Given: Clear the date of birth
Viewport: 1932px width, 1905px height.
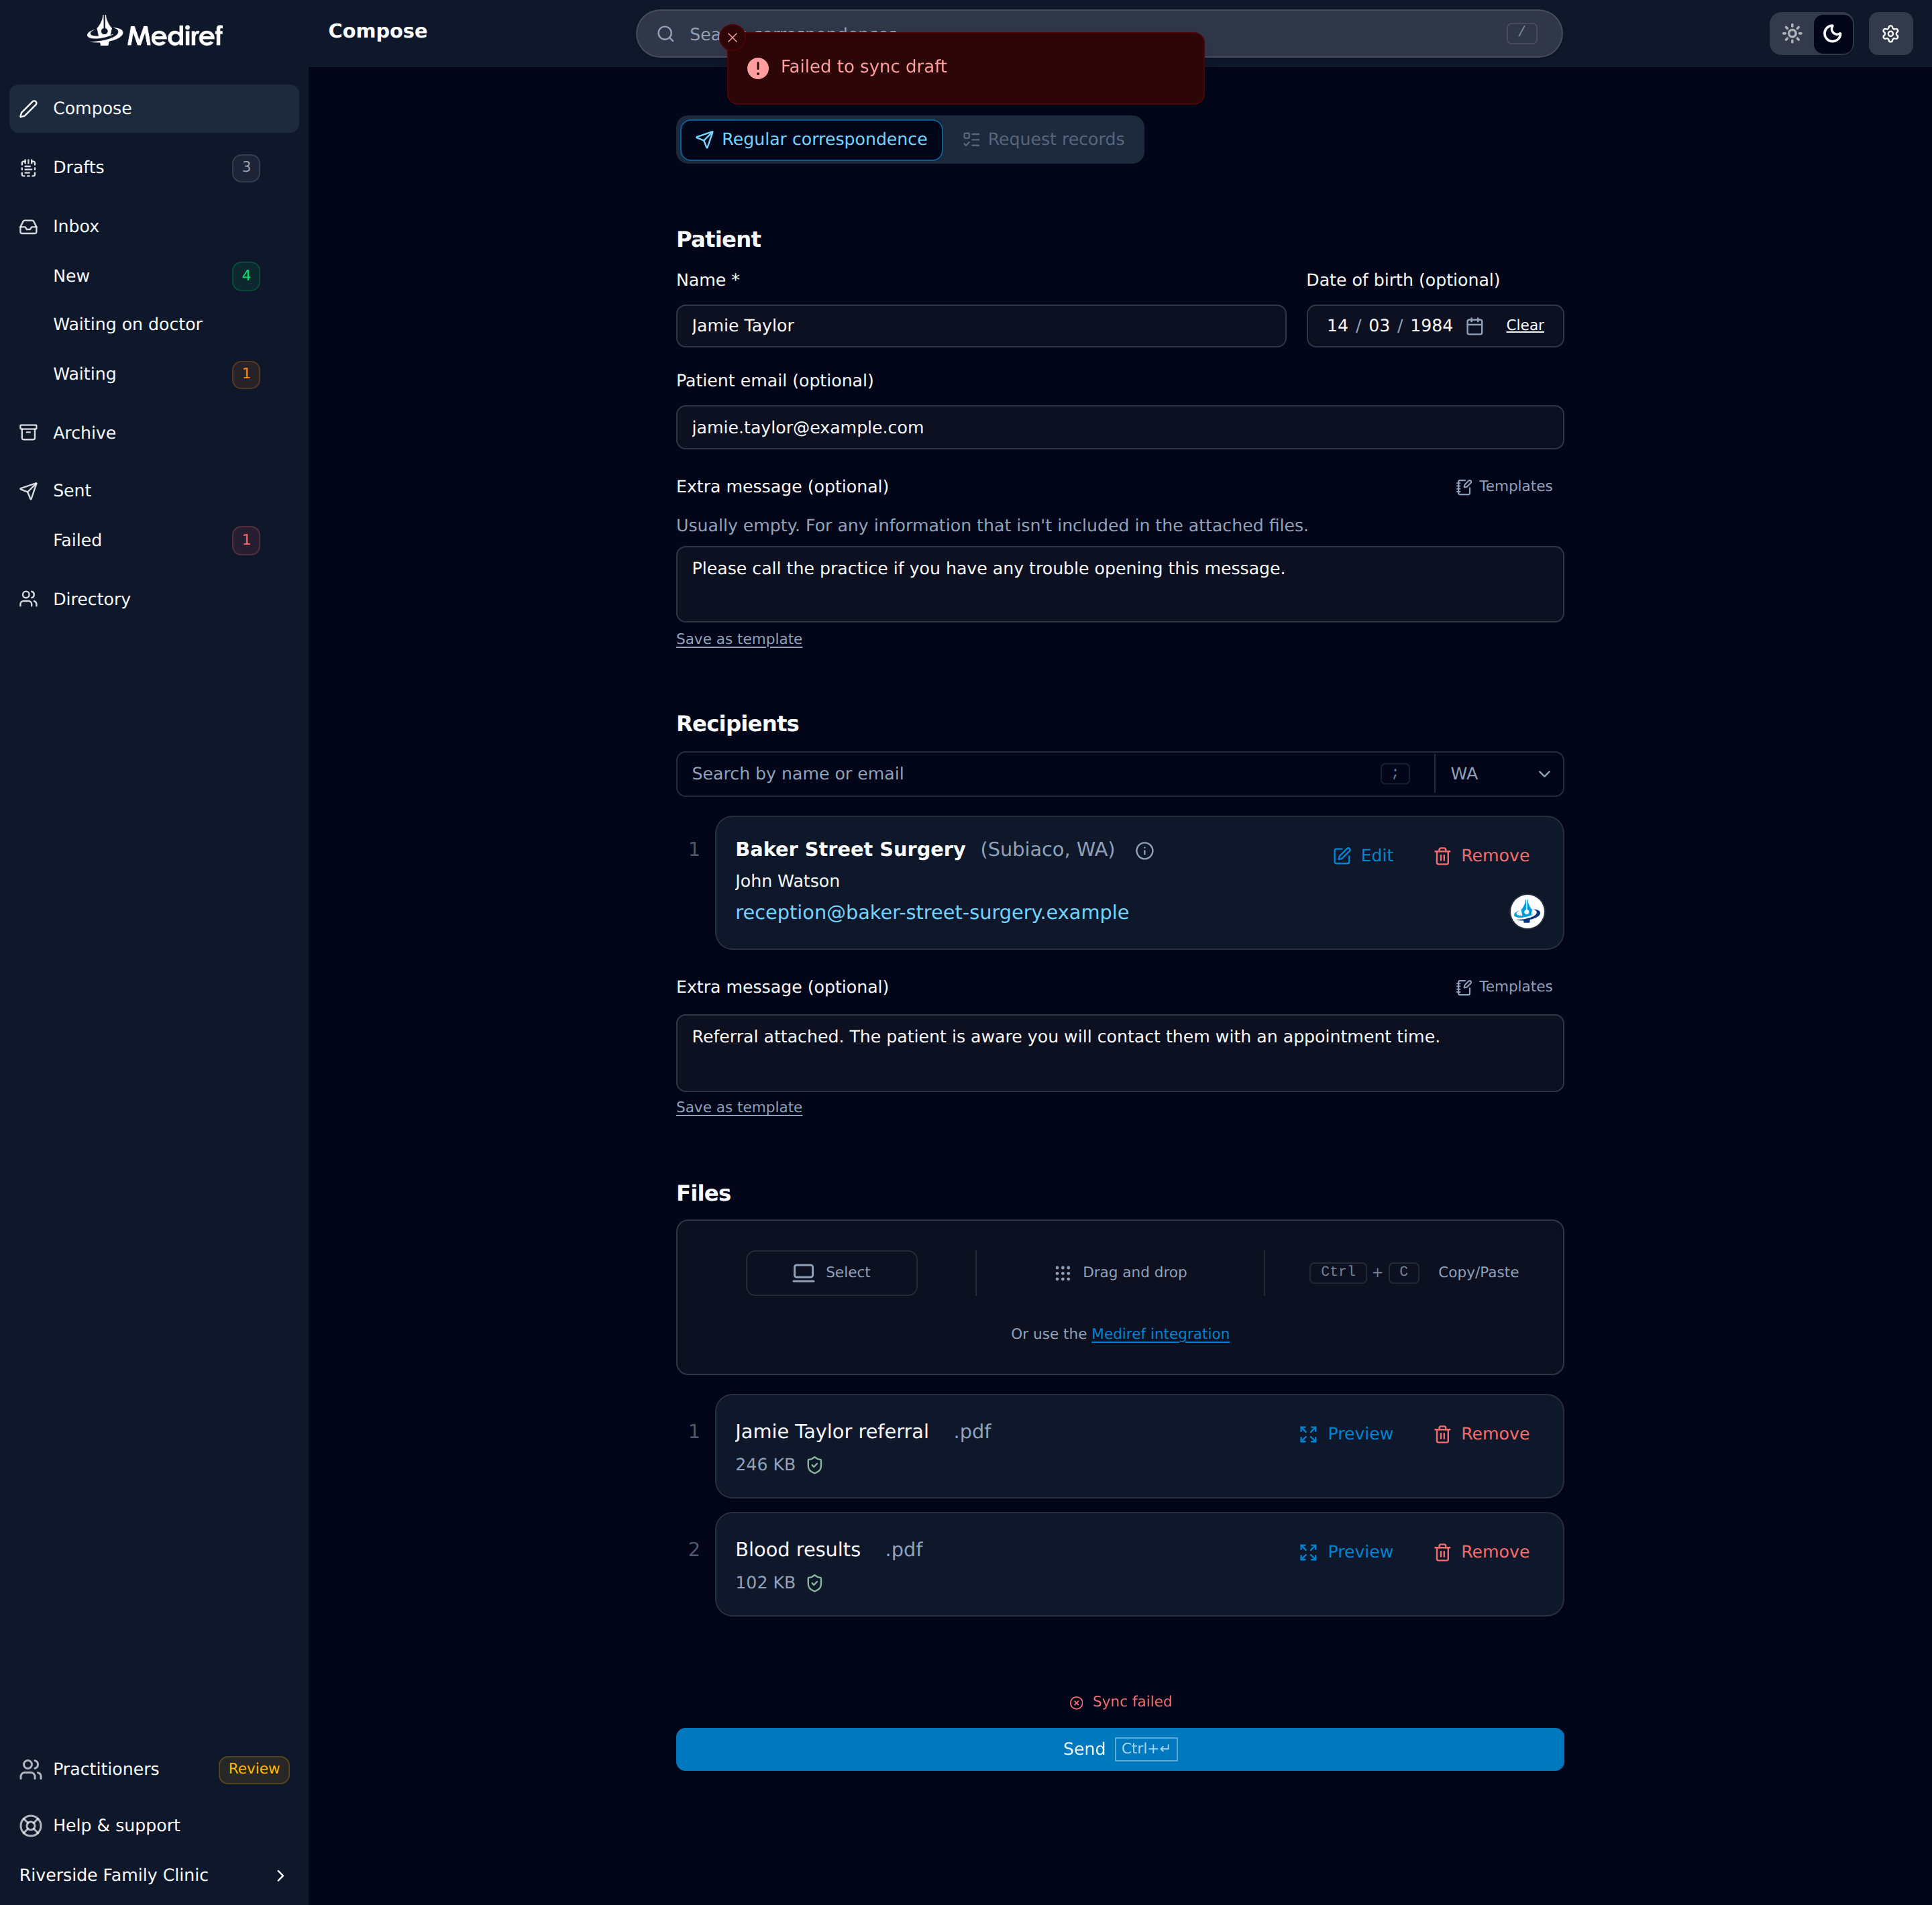Looking at the screenshot, I should pyautogui.click(x=1524, y=325).
